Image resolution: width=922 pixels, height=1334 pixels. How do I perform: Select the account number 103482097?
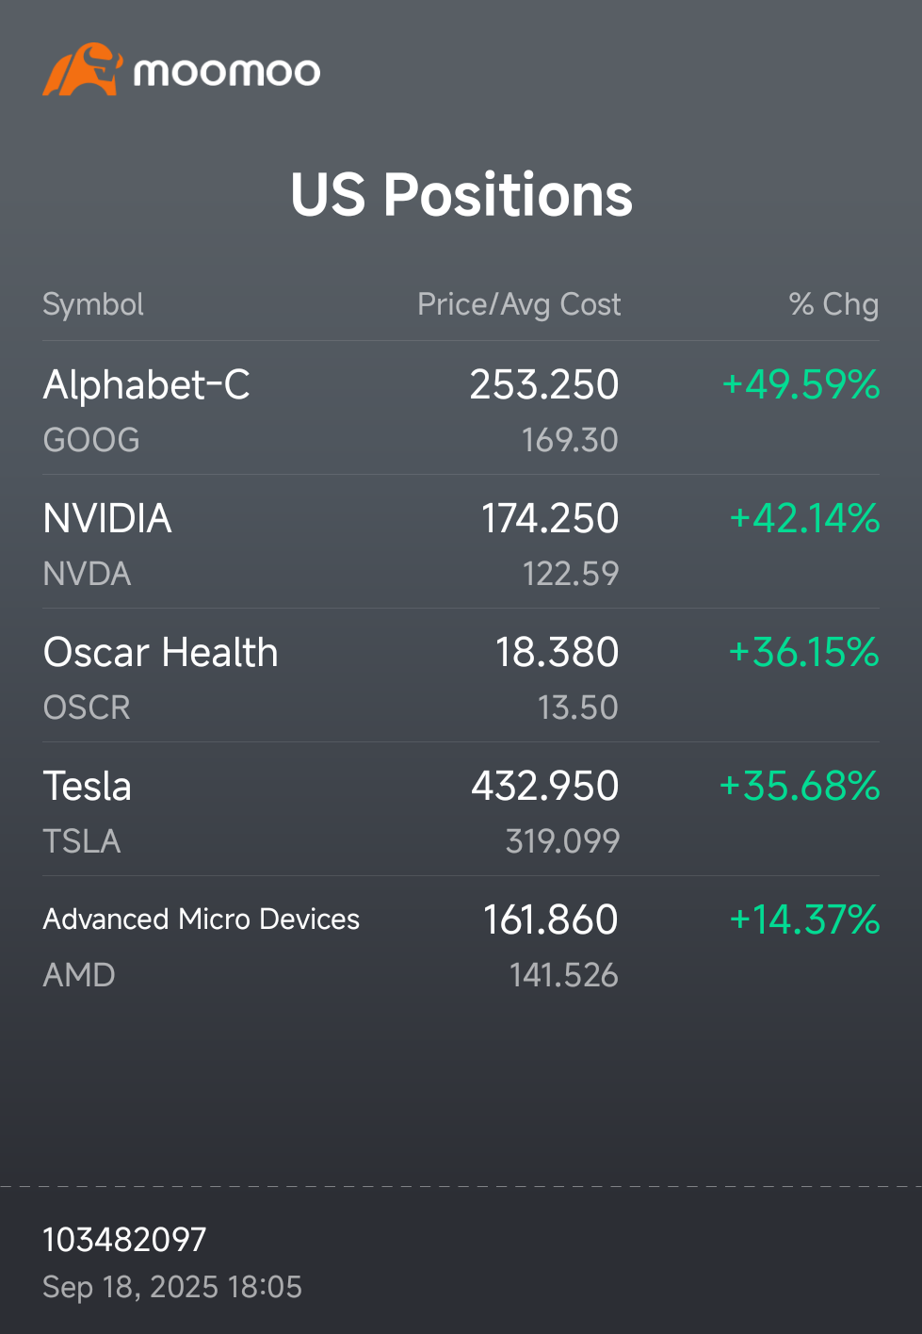(x=123, y=1240)
